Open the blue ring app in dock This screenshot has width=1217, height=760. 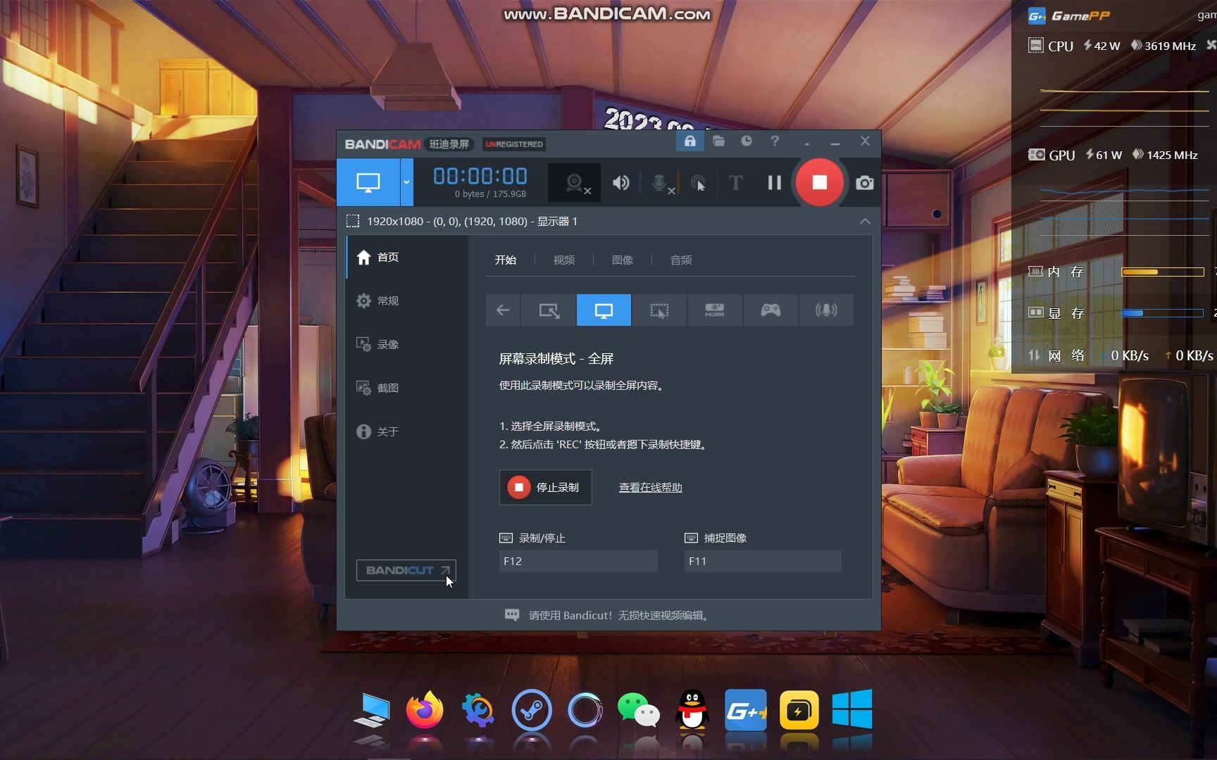point(585,711)
